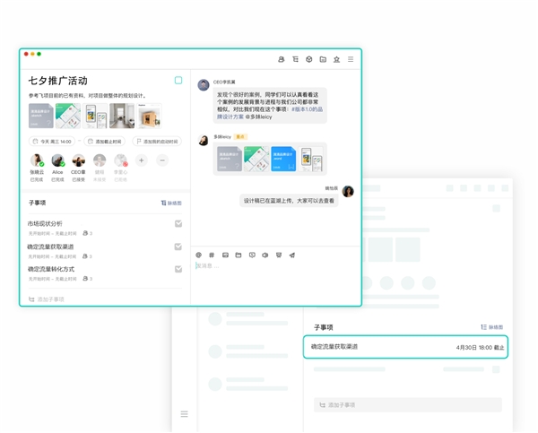Remove a member with the minus button
Viewport: 538px width, 433px height.
pyautogui.click(x=162, y=160)
